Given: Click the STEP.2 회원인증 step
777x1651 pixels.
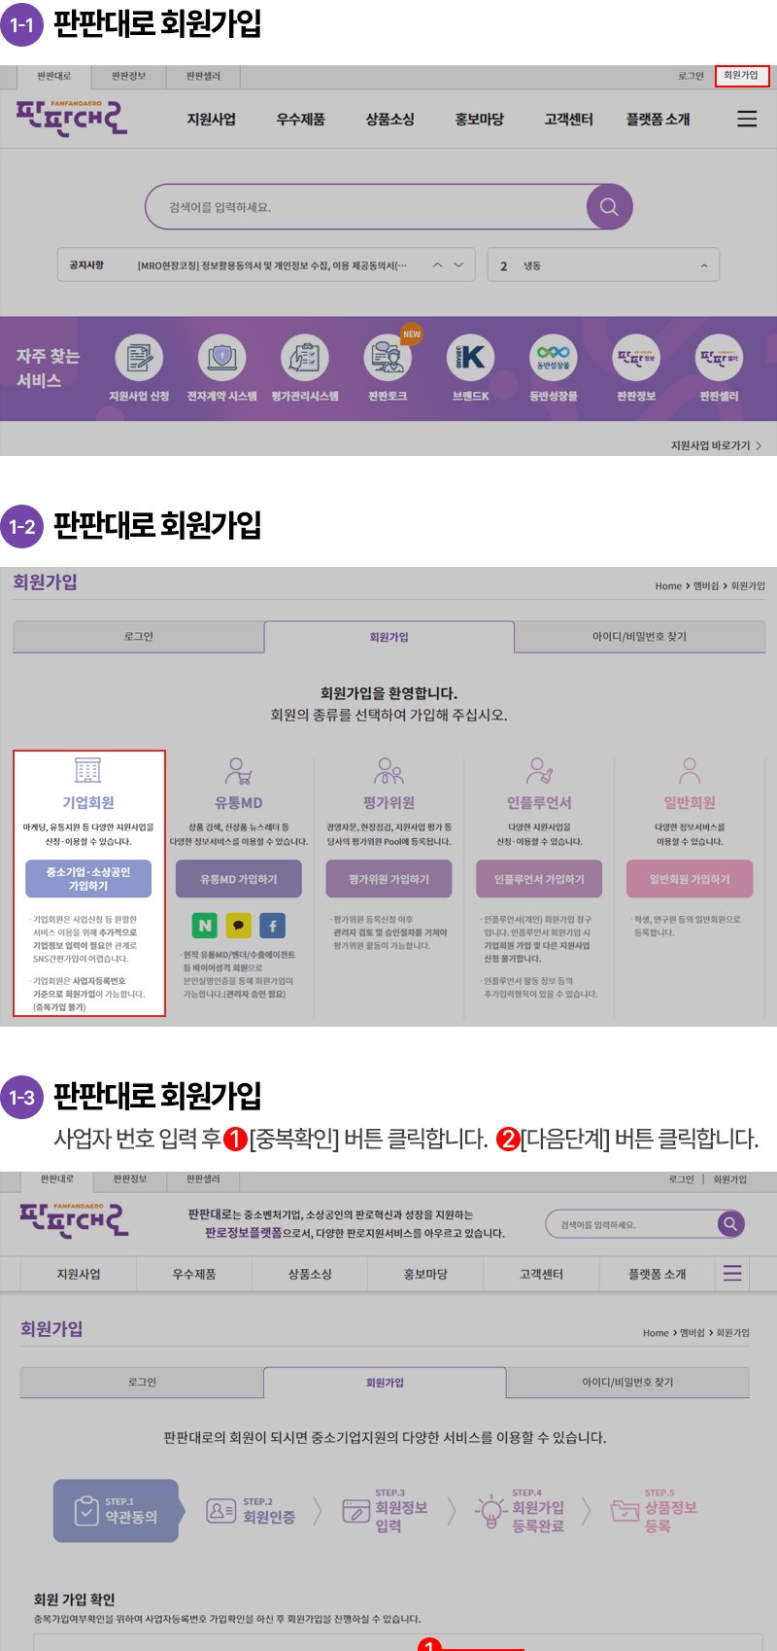Looking at the screenshot, I should (251, 1510).
